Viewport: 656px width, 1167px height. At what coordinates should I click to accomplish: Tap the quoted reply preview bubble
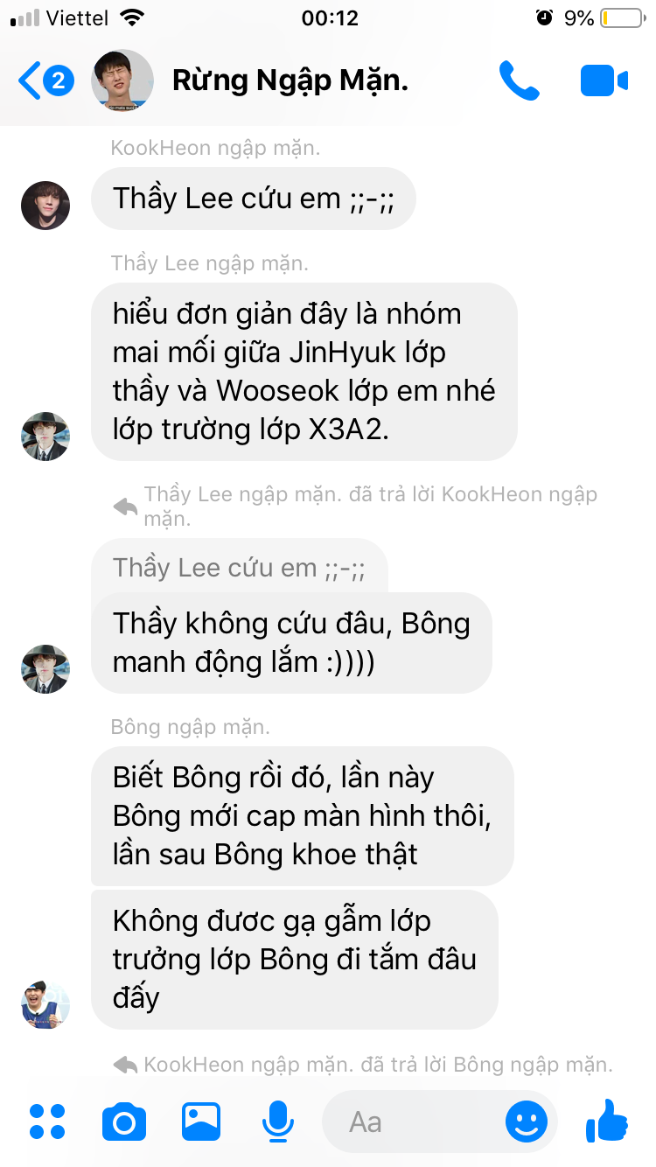pyautogui.click(x=240, y=567)
